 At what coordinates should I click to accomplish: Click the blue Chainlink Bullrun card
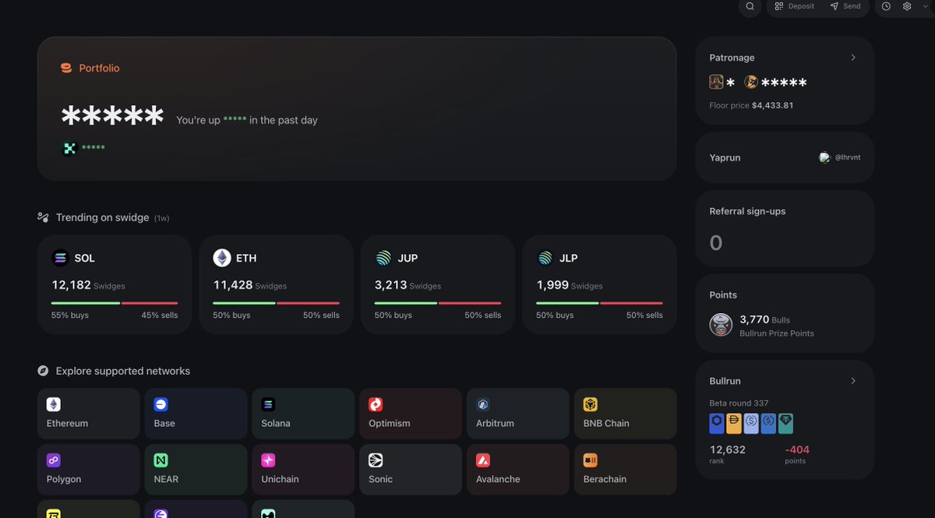coord(717,423)
